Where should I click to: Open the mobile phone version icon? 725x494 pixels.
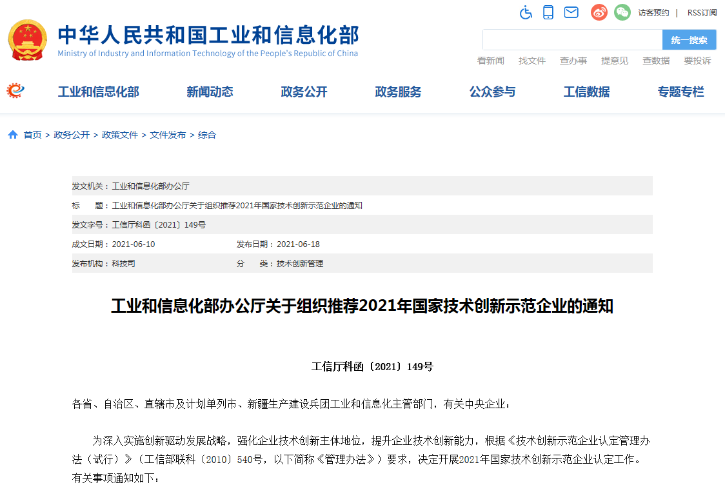coord(548,12)
